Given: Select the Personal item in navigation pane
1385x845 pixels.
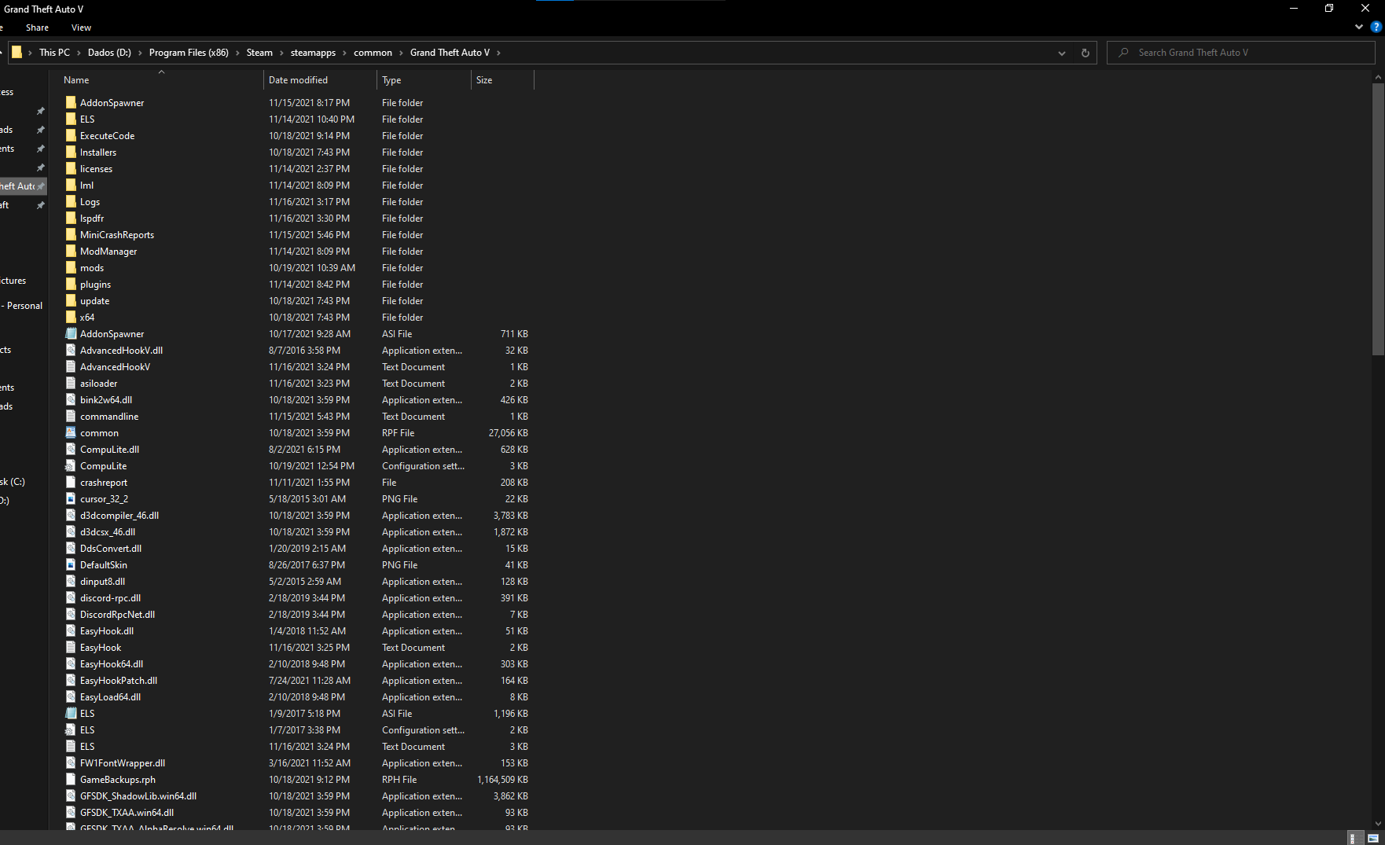Looking at the screenshot, I should pyautogui.click(x=22, y=306).
